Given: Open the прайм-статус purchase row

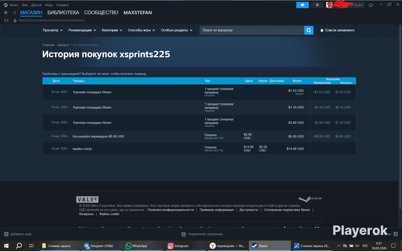Looking at the screenshot, I should [x=199, y=149].
